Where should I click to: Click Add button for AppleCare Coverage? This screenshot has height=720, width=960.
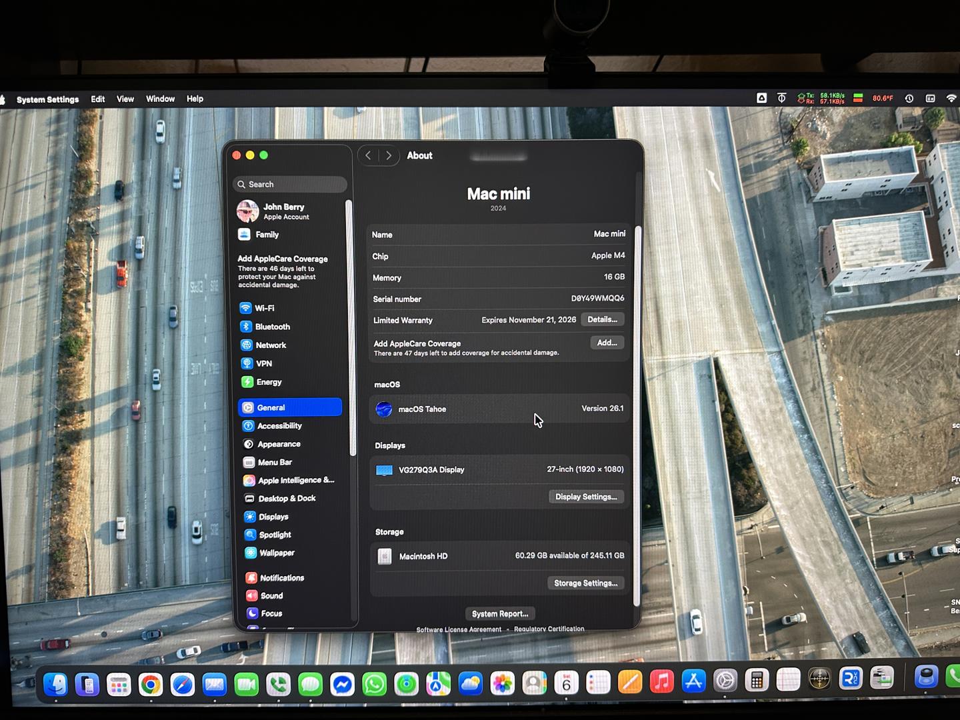tap(607, 343)
